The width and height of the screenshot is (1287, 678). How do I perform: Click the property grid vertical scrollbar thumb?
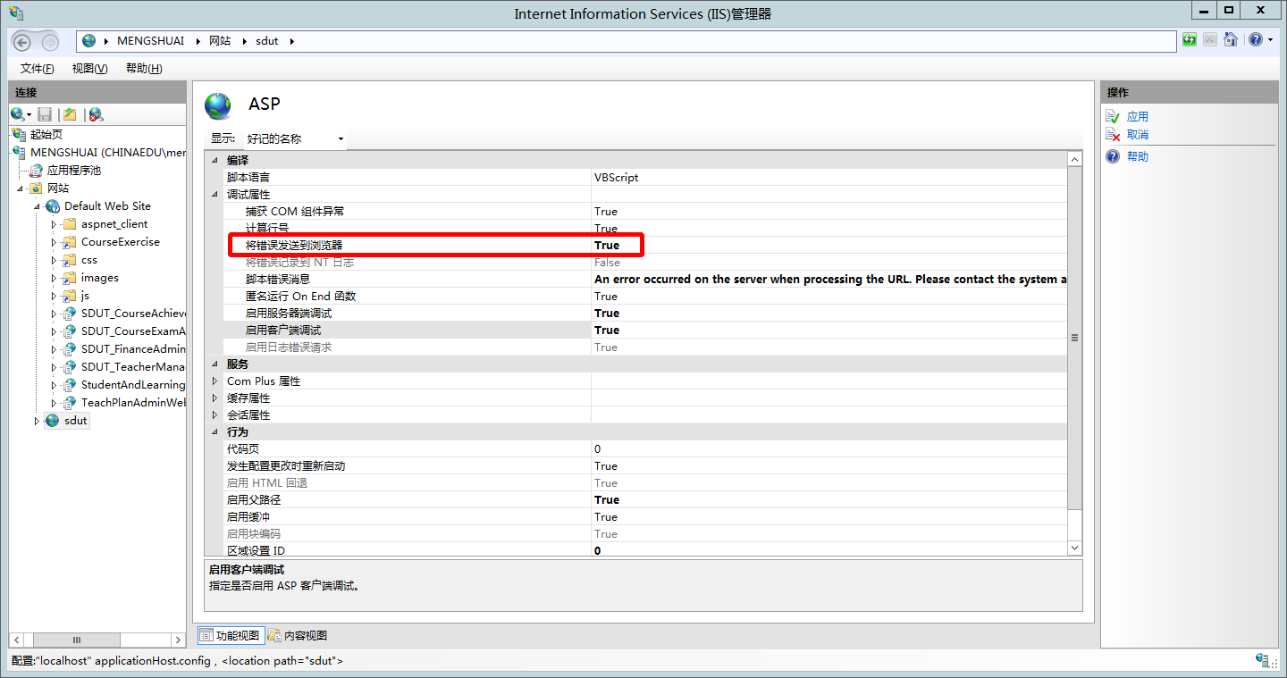1074,338
